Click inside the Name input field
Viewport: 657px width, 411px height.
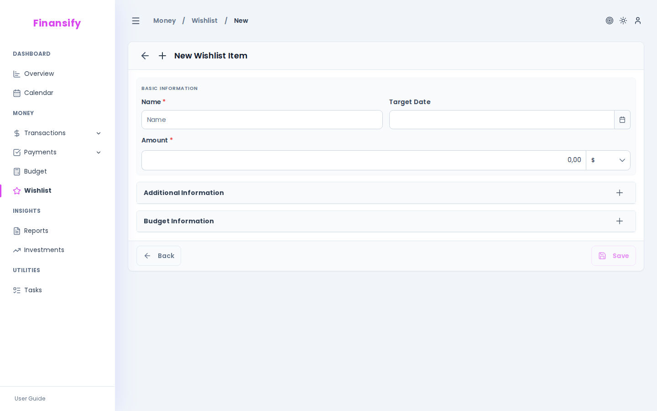tap(262, 120)
